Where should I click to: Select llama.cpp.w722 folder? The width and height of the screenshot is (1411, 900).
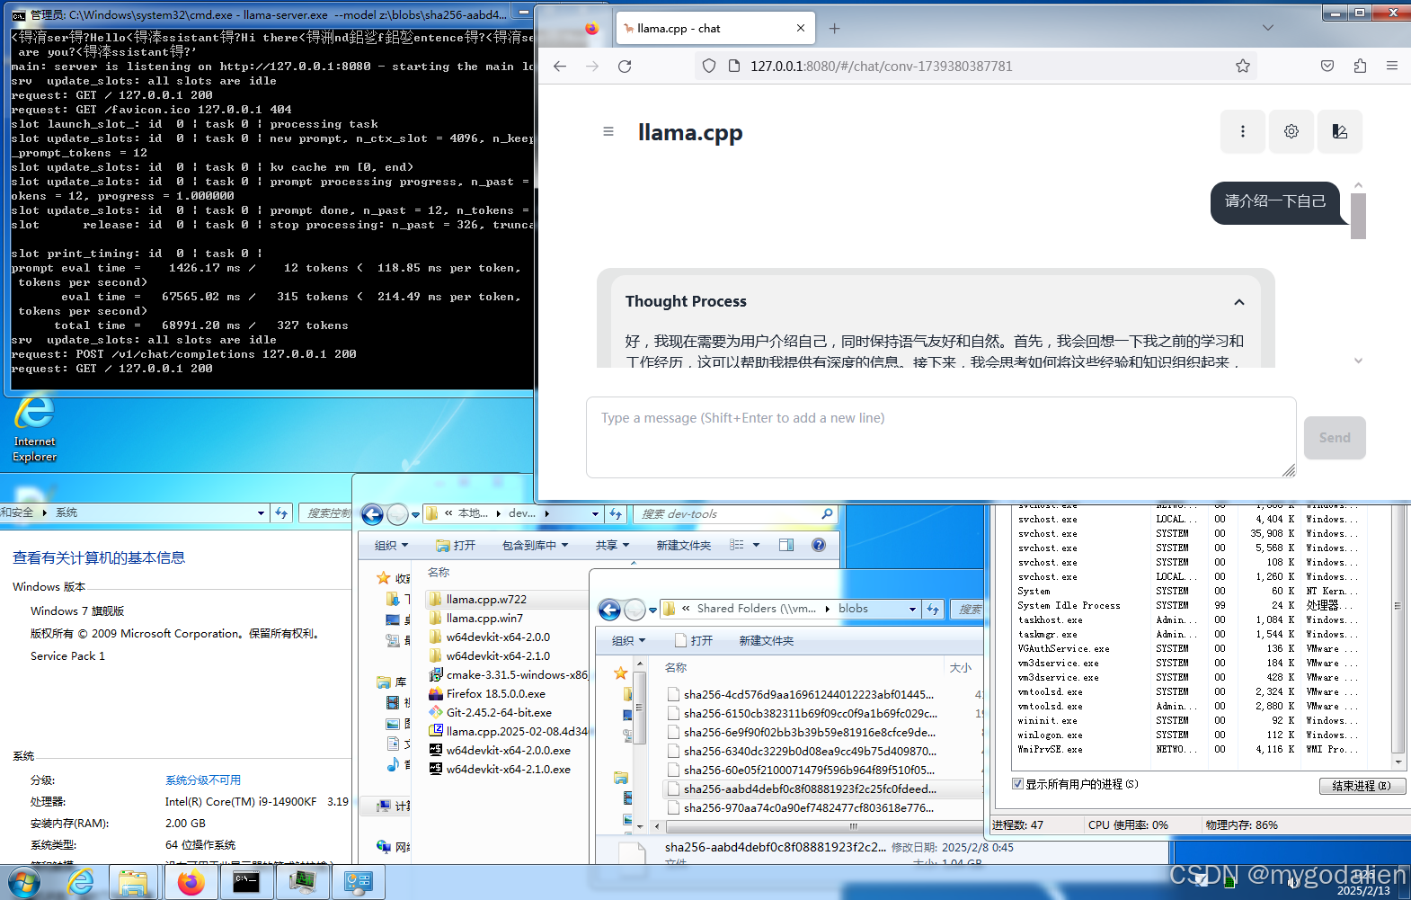[486, 599]
